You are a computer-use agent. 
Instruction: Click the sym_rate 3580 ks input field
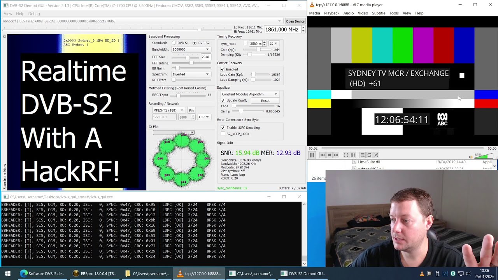pos(256,44)
